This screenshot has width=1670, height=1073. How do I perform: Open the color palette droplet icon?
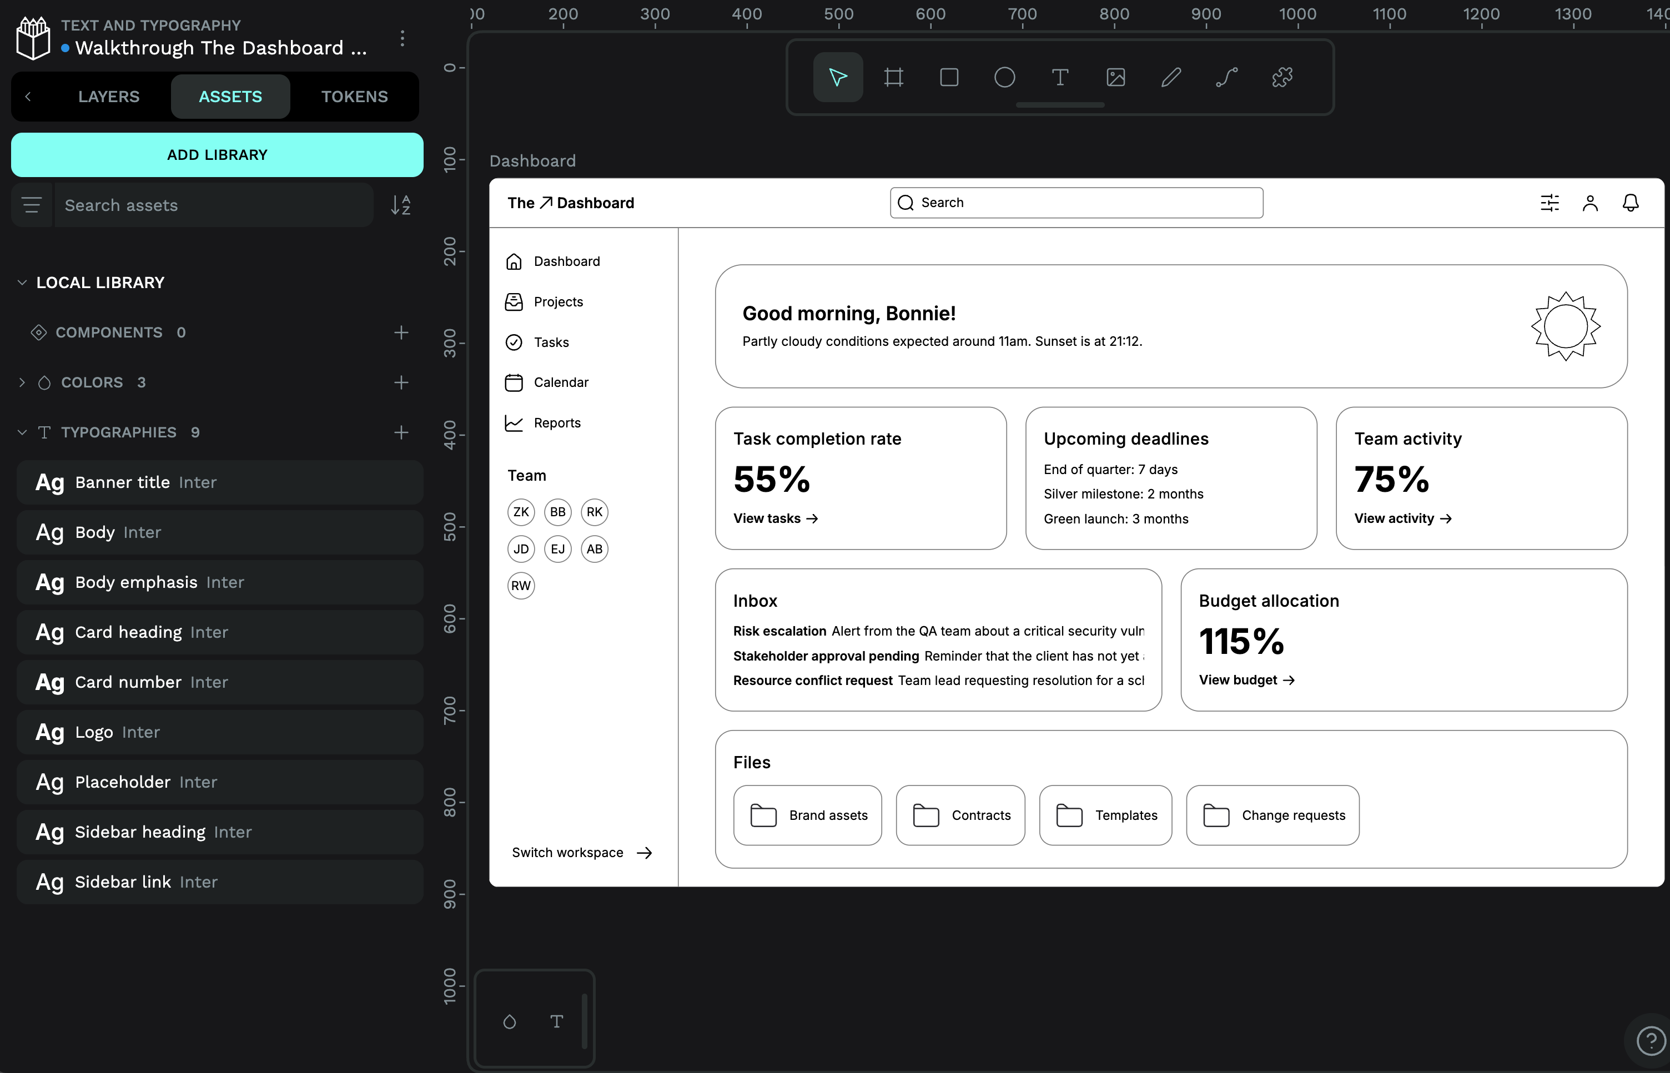509,1021
